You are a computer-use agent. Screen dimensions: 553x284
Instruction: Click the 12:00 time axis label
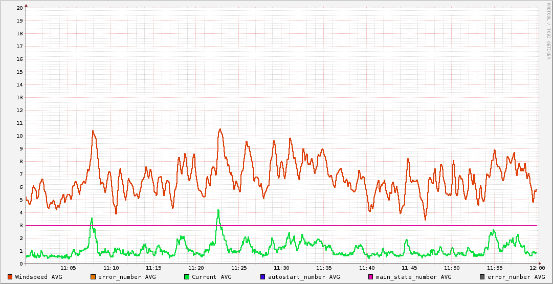click(x=537, y=268)
